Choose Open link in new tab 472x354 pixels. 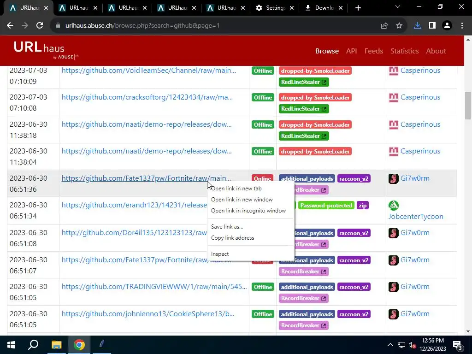(251, 189)
